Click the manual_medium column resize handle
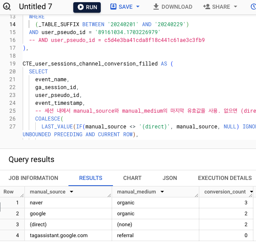256x245 pixels. (x=196, y=195)
